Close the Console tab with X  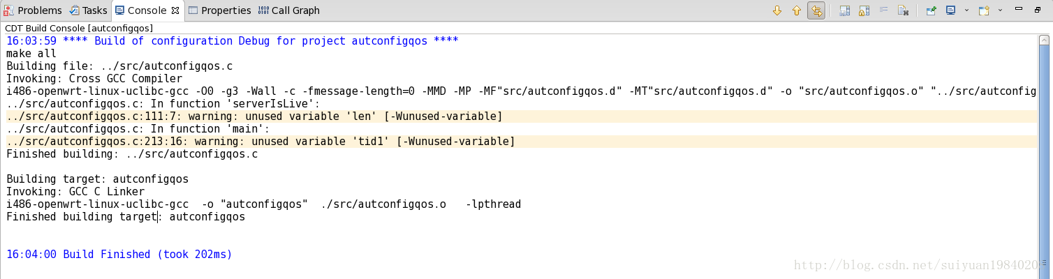coord(175,10)
